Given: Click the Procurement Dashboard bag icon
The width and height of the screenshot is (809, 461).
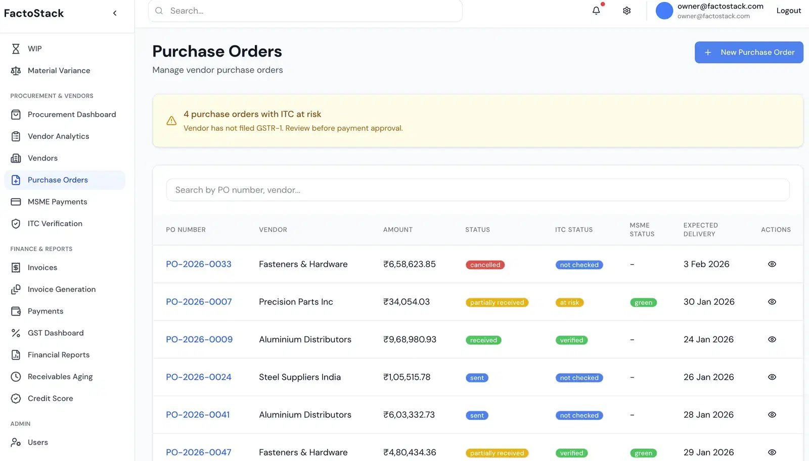Looking at the screenshot, I should click(16, 115).
